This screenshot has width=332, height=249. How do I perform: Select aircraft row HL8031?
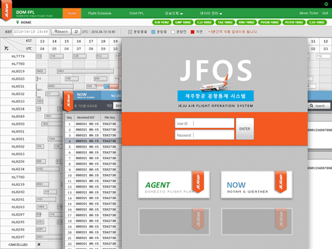pyautogui.click(x=18, y=86)
